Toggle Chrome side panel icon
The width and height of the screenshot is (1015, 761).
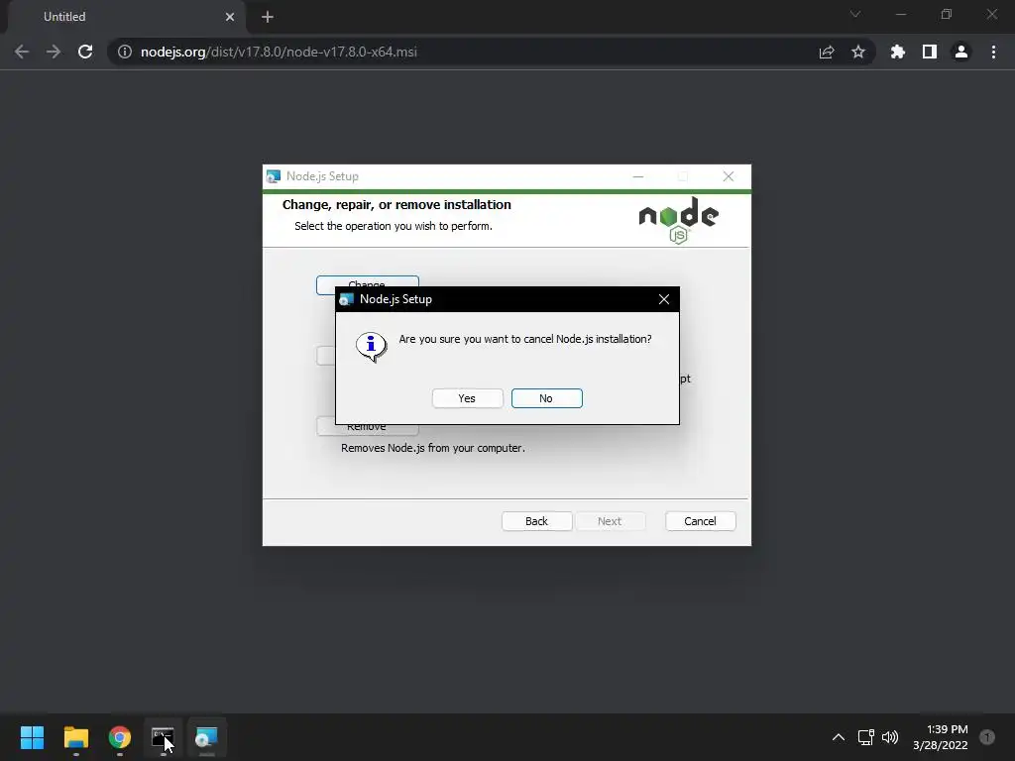pos(930,52)
